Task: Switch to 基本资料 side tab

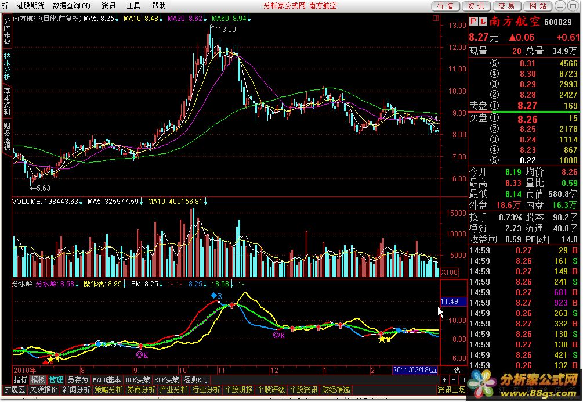Action: tap(7, 101)
